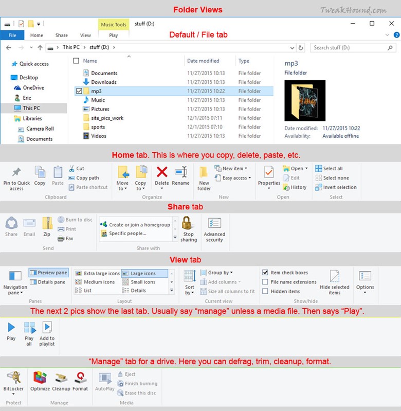Click the stuff (D:) breadcrumb in address bar
The image size is (401, 411).
(x=99, y=47)
